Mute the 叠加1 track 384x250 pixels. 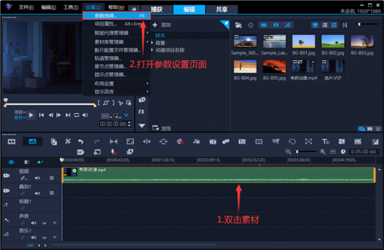37,193
